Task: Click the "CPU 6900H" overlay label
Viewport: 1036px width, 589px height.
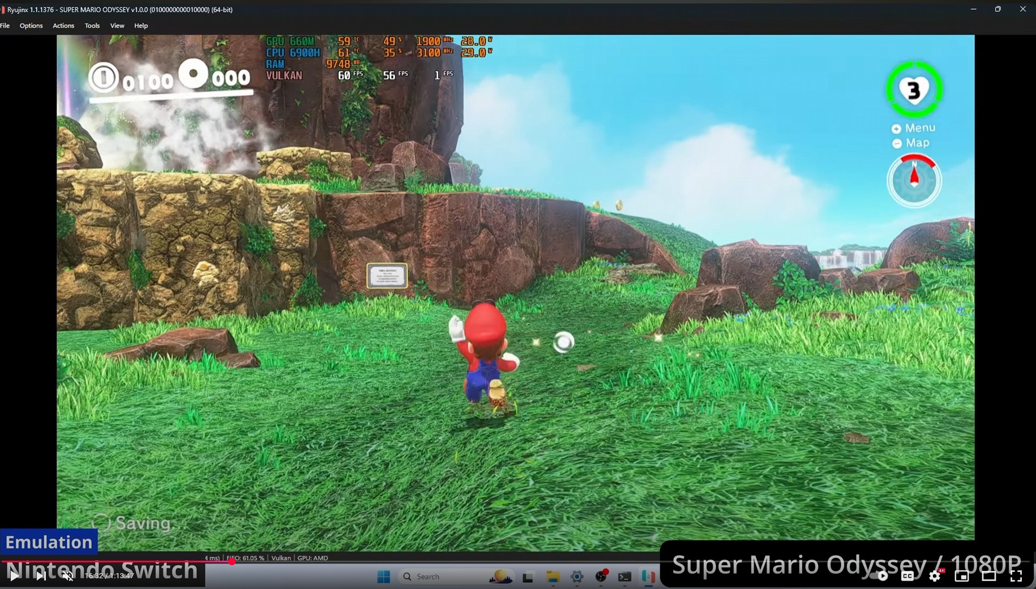Action: (293, 53)
